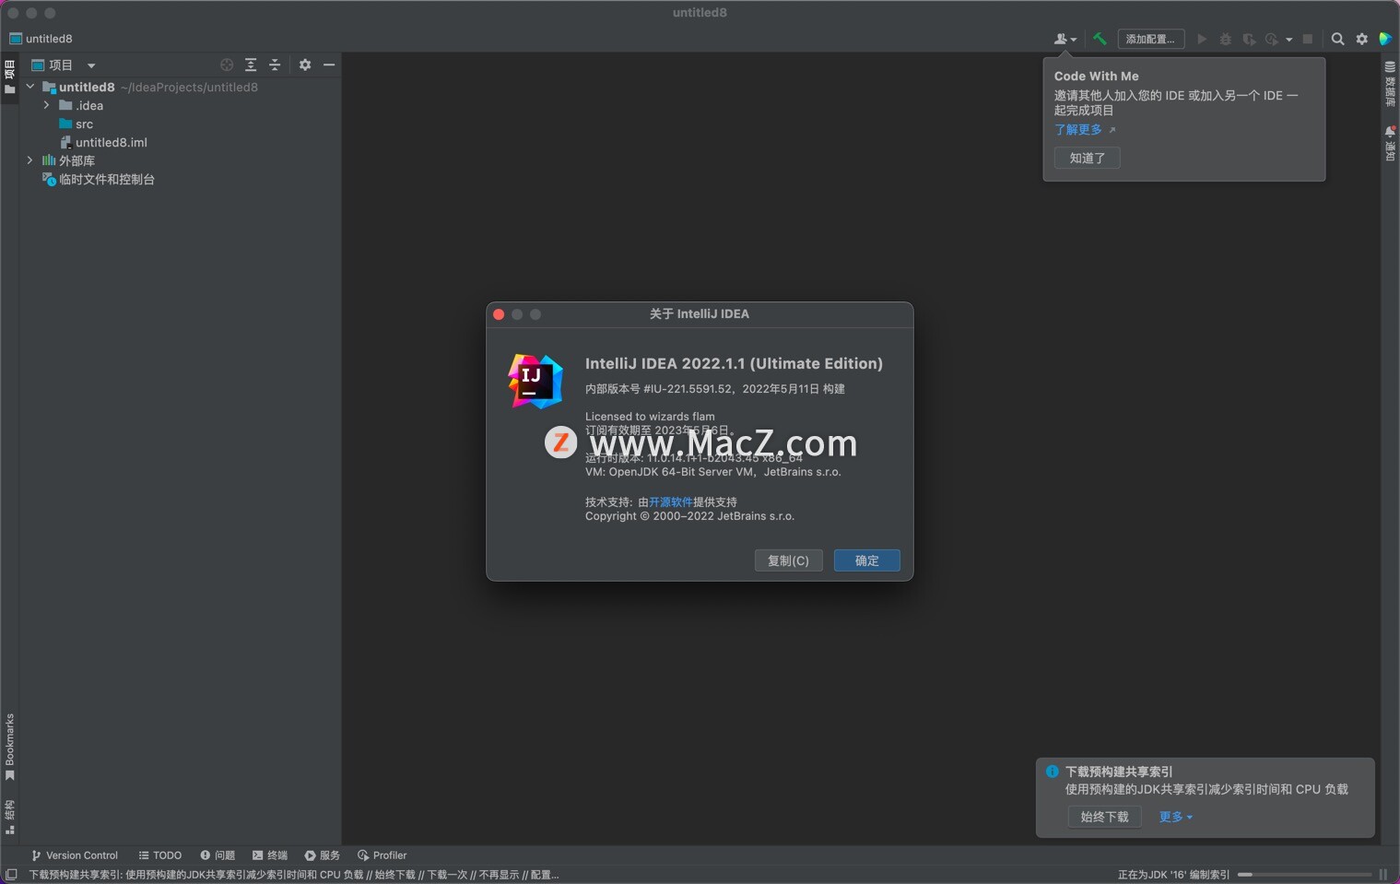
Task: Click the 知道了 button
Action: [x=1088, y=158]
